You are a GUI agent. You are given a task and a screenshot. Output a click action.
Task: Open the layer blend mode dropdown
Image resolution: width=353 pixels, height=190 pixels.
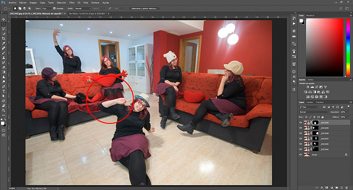click(x=314, y=112)
